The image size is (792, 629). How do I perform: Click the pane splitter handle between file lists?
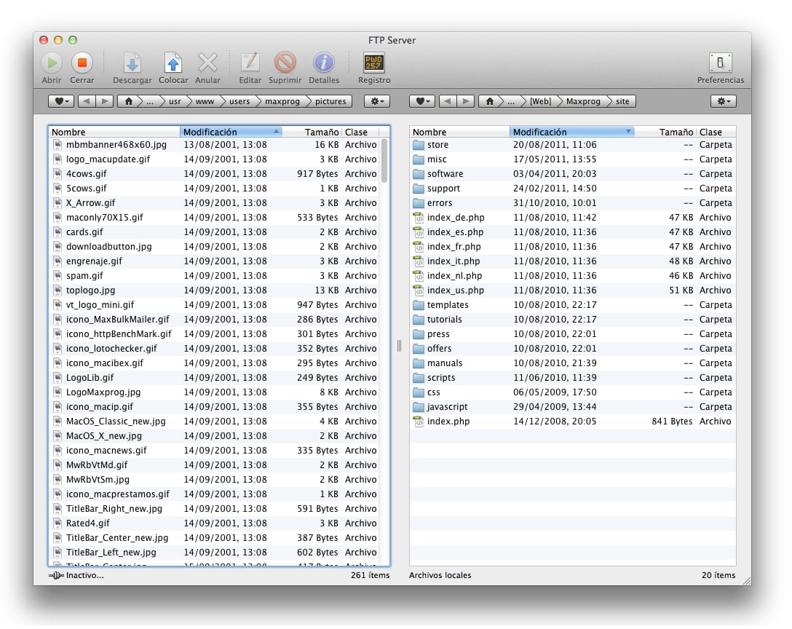tap(399, 347)
